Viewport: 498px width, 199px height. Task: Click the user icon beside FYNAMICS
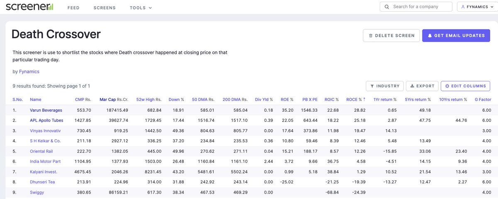tap(463, 7)
